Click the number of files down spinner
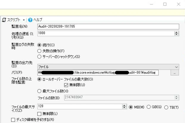The width and height of the screenshot is (185, 123). point(176,99)
